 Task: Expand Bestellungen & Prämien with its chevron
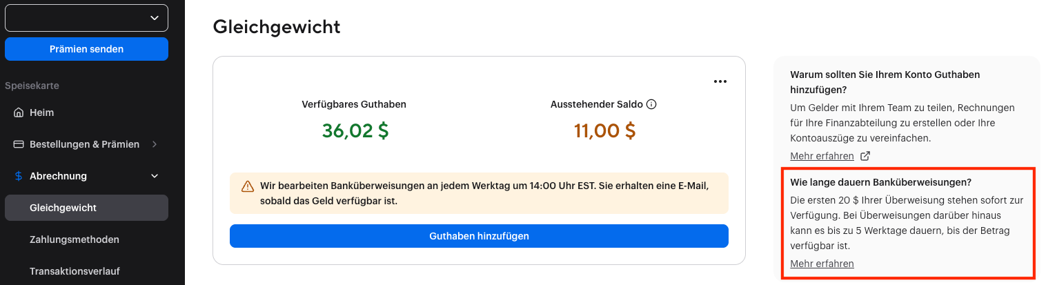(x=154, y=144)
